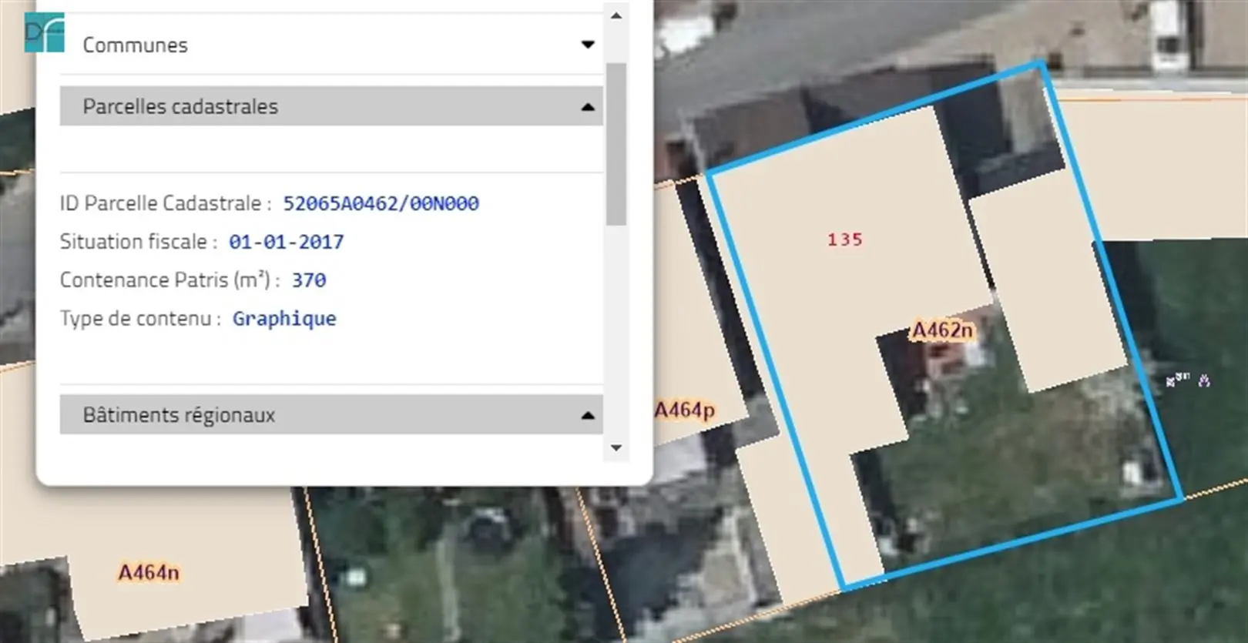Select the A464n parcel label on map

[x=149, y=573]
